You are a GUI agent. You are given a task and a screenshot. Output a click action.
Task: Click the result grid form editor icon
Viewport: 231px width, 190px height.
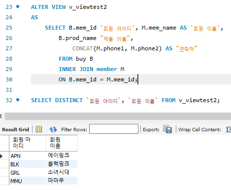39,129
